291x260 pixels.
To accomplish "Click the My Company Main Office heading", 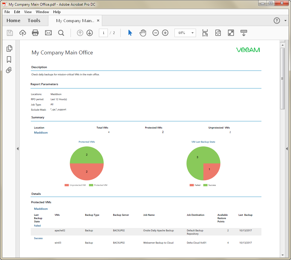I will pos(62,53).
